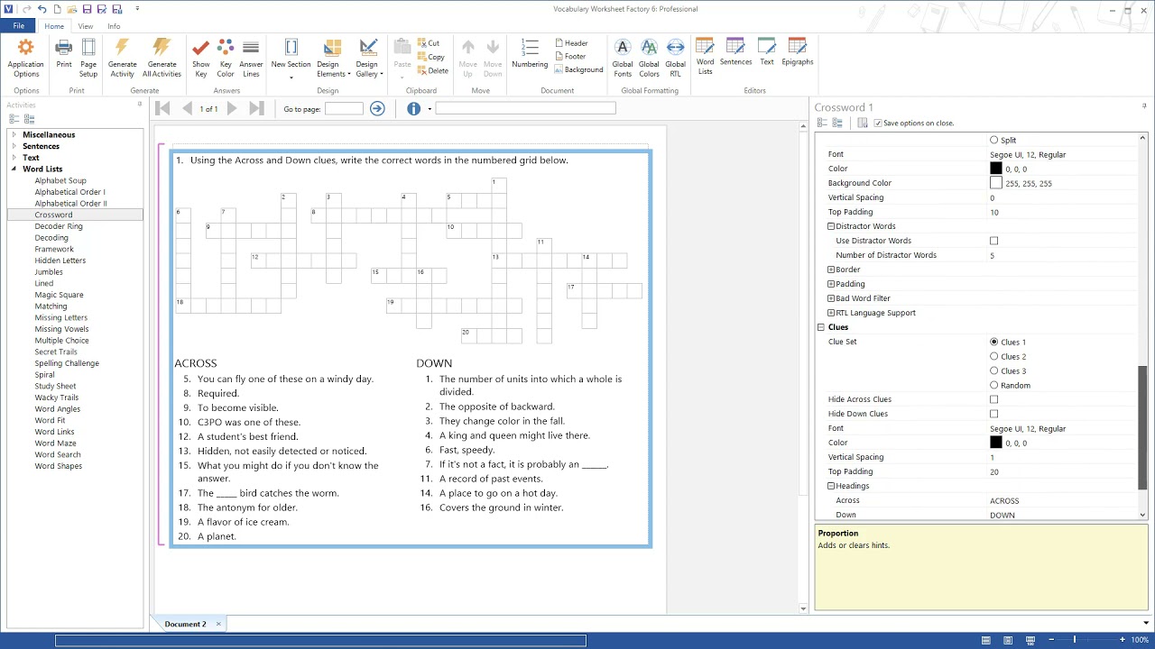1155x649 pixels.
Task: Open the Sentences editor
Action: tap(735, 52)
